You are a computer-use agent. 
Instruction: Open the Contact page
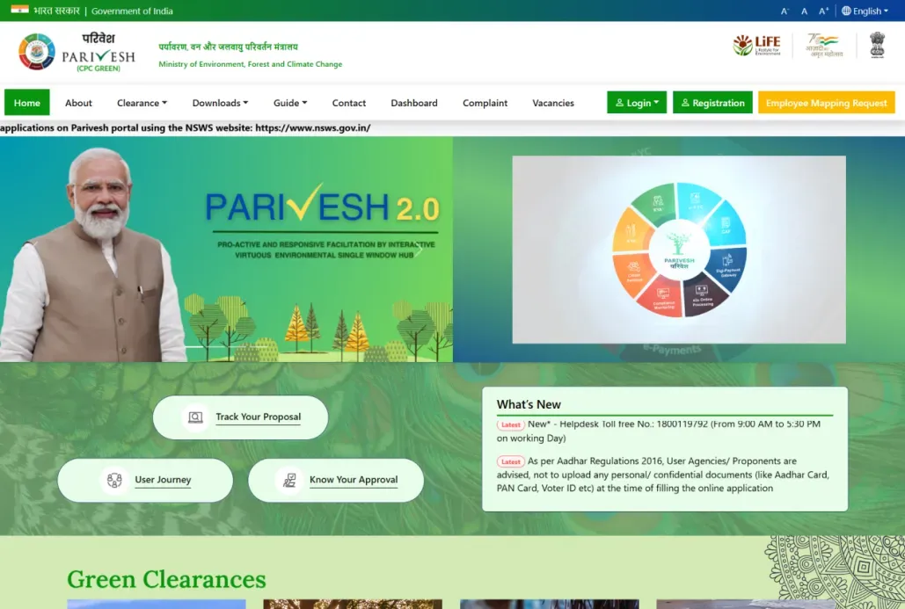click(348, 103)
